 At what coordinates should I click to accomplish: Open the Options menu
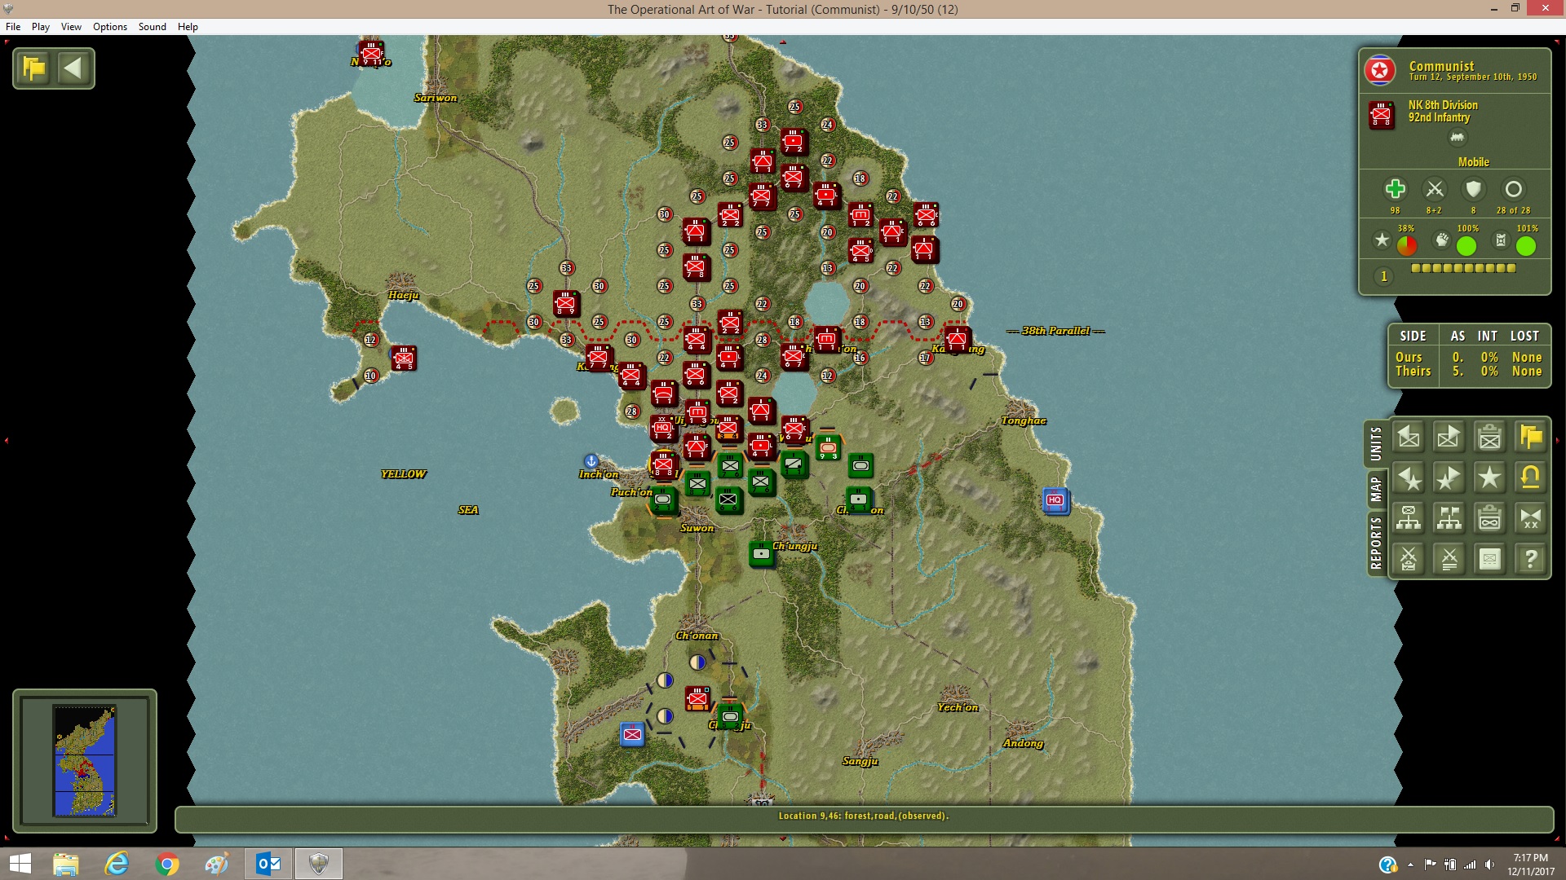[110, 27]
